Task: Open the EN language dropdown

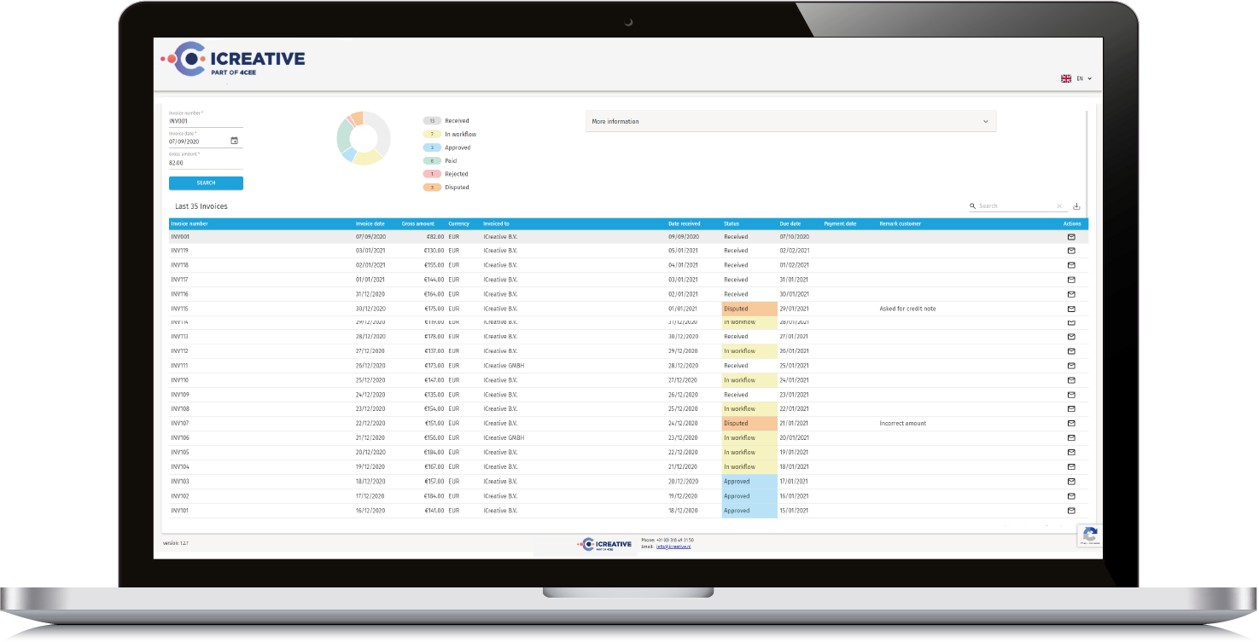Action: pos(1084,78)
